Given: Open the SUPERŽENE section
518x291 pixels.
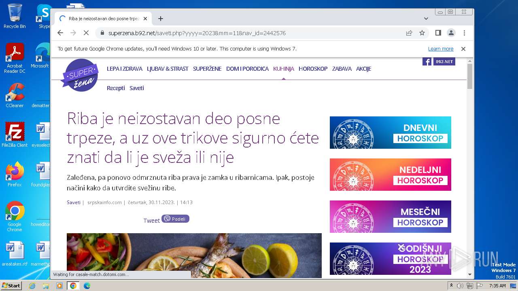Looking at the screenshot, I should (x=207, y=69).
